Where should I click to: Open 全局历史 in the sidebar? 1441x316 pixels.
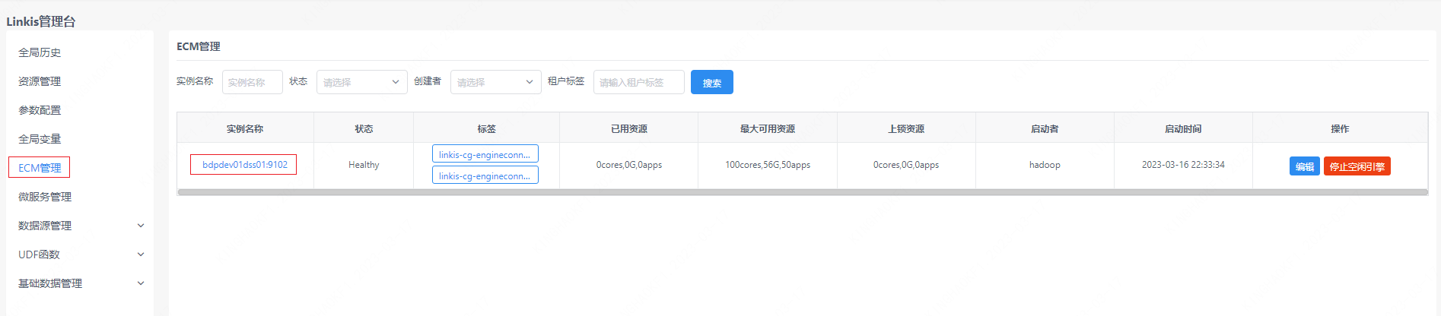click(40, 52)
